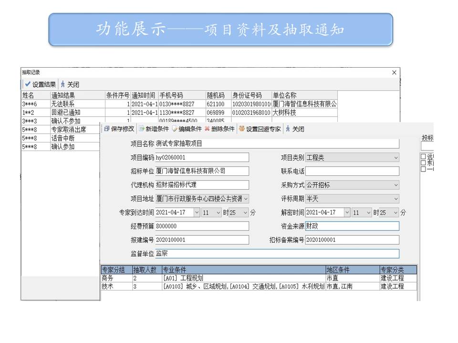Click 编辑条件 button text

(190, 129)
